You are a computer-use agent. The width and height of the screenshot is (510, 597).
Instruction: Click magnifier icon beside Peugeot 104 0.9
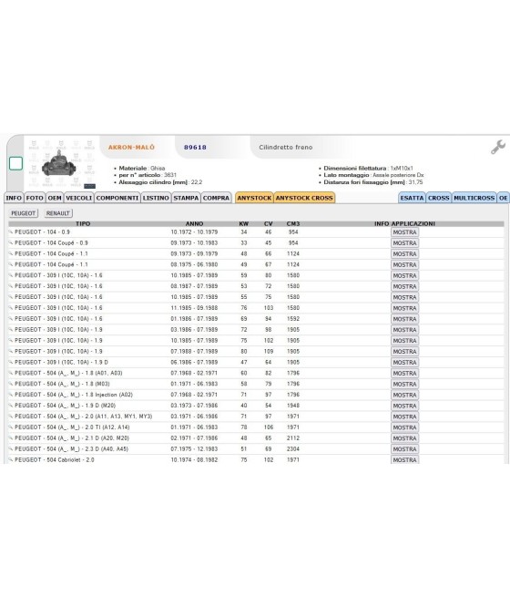pyautogui.click(x=11, y=232)
